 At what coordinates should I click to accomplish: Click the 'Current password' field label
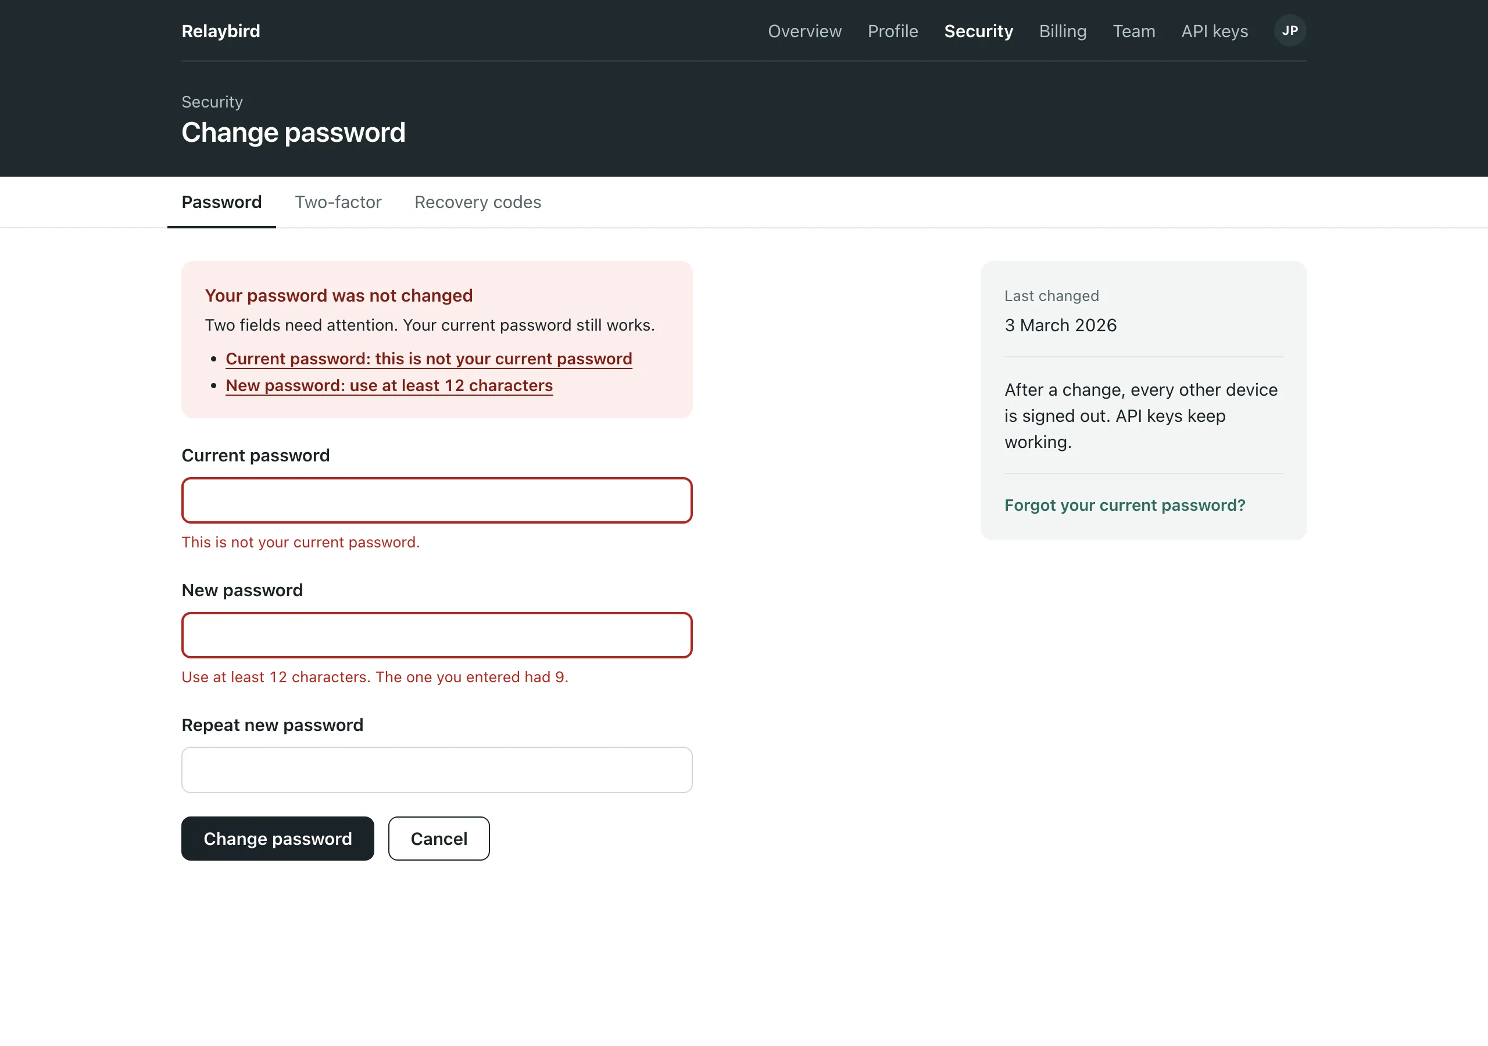coord(255,456)
